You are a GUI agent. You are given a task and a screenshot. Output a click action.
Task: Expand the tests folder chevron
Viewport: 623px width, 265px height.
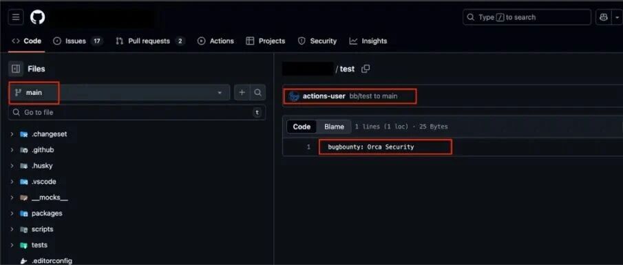click(12, 245)
